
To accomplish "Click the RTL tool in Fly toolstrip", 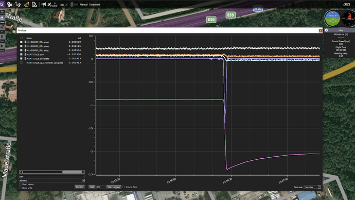I will point(2,28).
